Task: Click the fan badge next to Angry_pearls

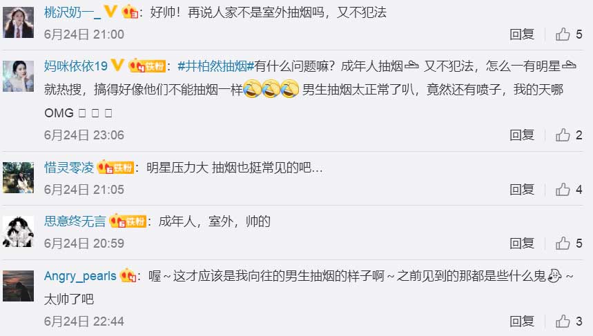Action: [128, 275]
